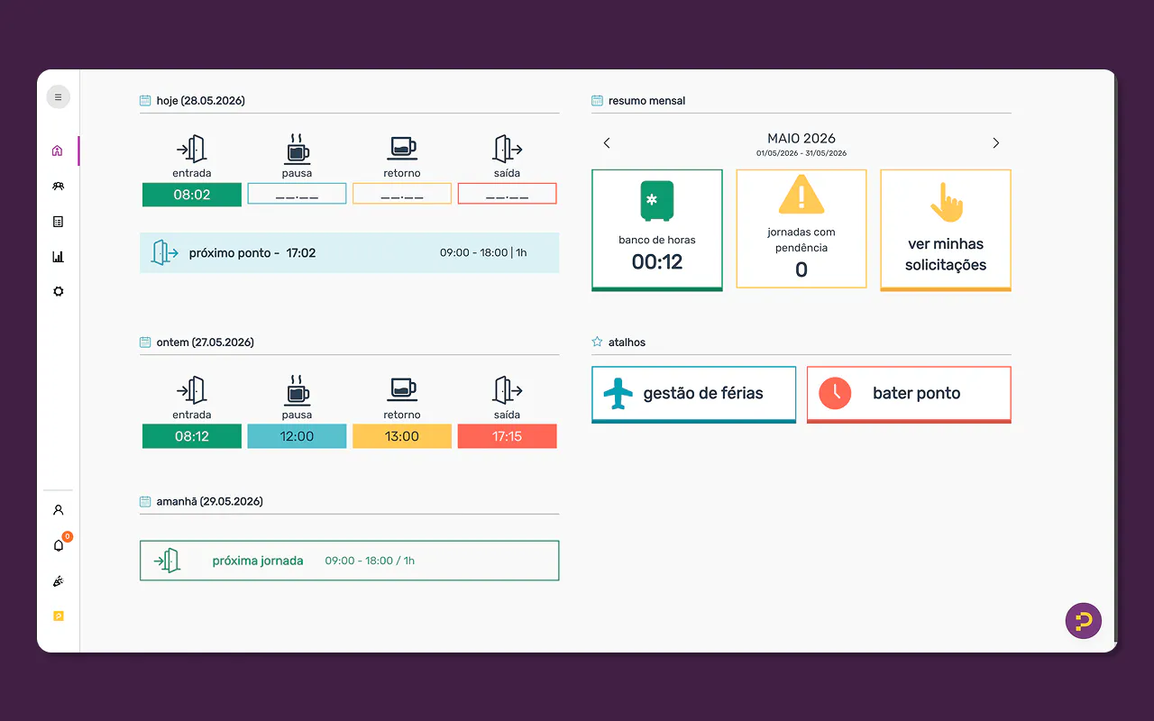The width and height of the screenshot is (1154, 721).
Task: Click today's empty saída time field
Action: (x=508, y=194)
